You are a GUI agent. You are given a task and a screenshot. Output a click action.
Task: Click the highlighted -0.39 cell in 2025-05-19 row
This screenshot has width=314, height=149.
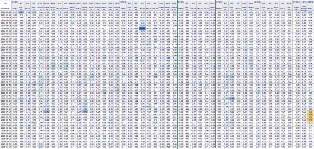coord(34,123)
